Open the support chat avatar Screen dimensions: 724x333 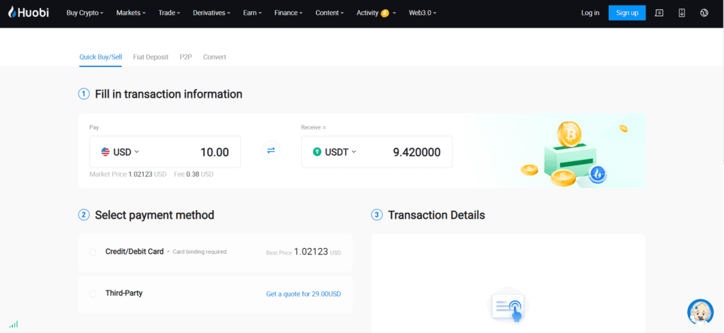tap(700, 312)
